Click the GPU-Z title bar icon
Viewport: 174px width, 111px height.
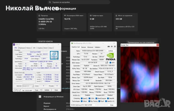pyautogui.click(x=72, y=43)
